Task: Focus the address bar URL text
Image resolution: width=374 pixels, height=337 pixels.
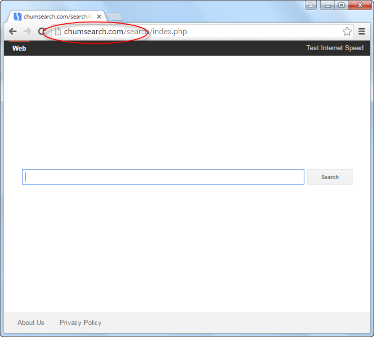Action: pos(126,31)
